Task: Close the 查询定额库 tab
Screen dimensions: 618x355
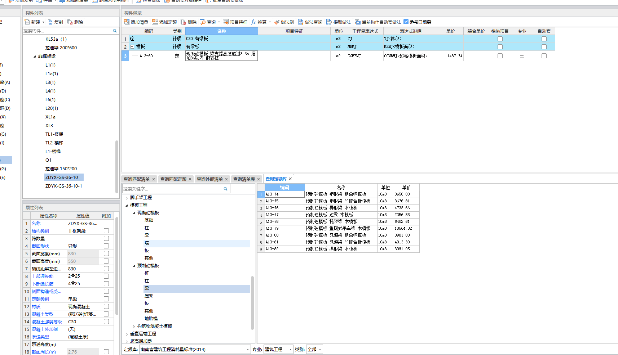Action: point(290,179)
